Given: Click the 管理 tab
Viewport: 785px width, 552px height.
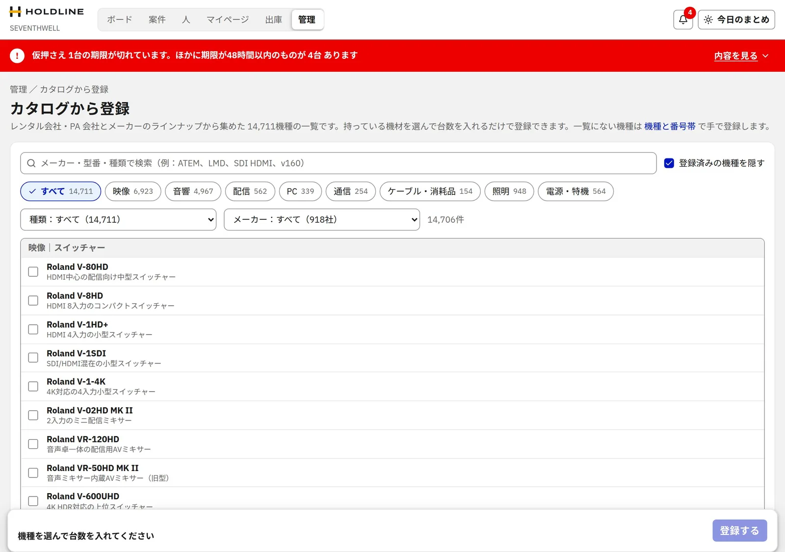Looking at the screenshot, I should click(307, 20).
